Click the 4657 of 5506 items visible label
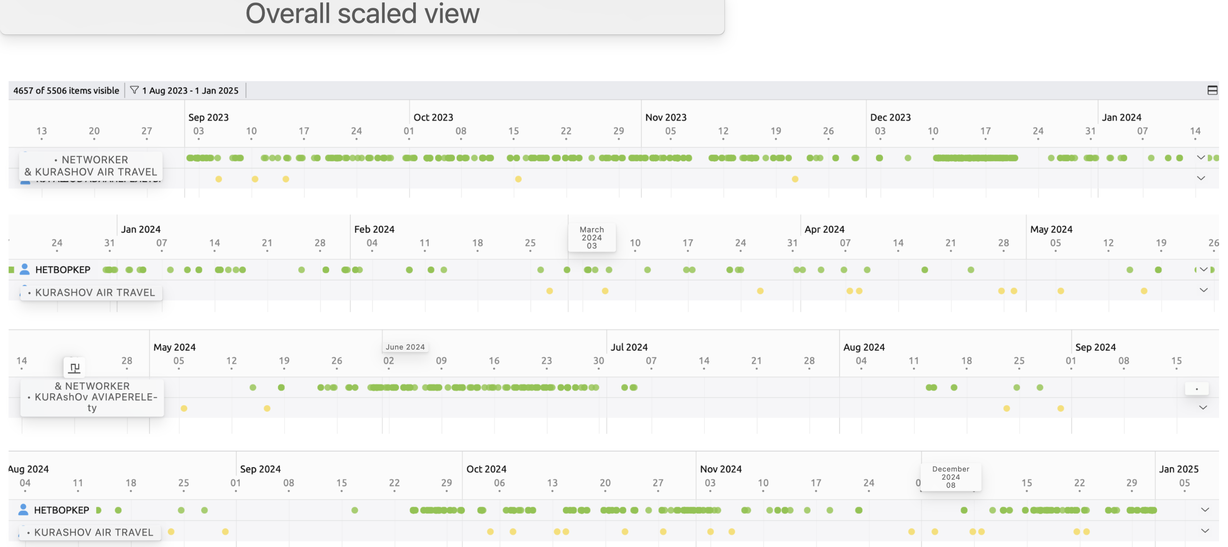The image size is (1228, 547). coord(66,90)
